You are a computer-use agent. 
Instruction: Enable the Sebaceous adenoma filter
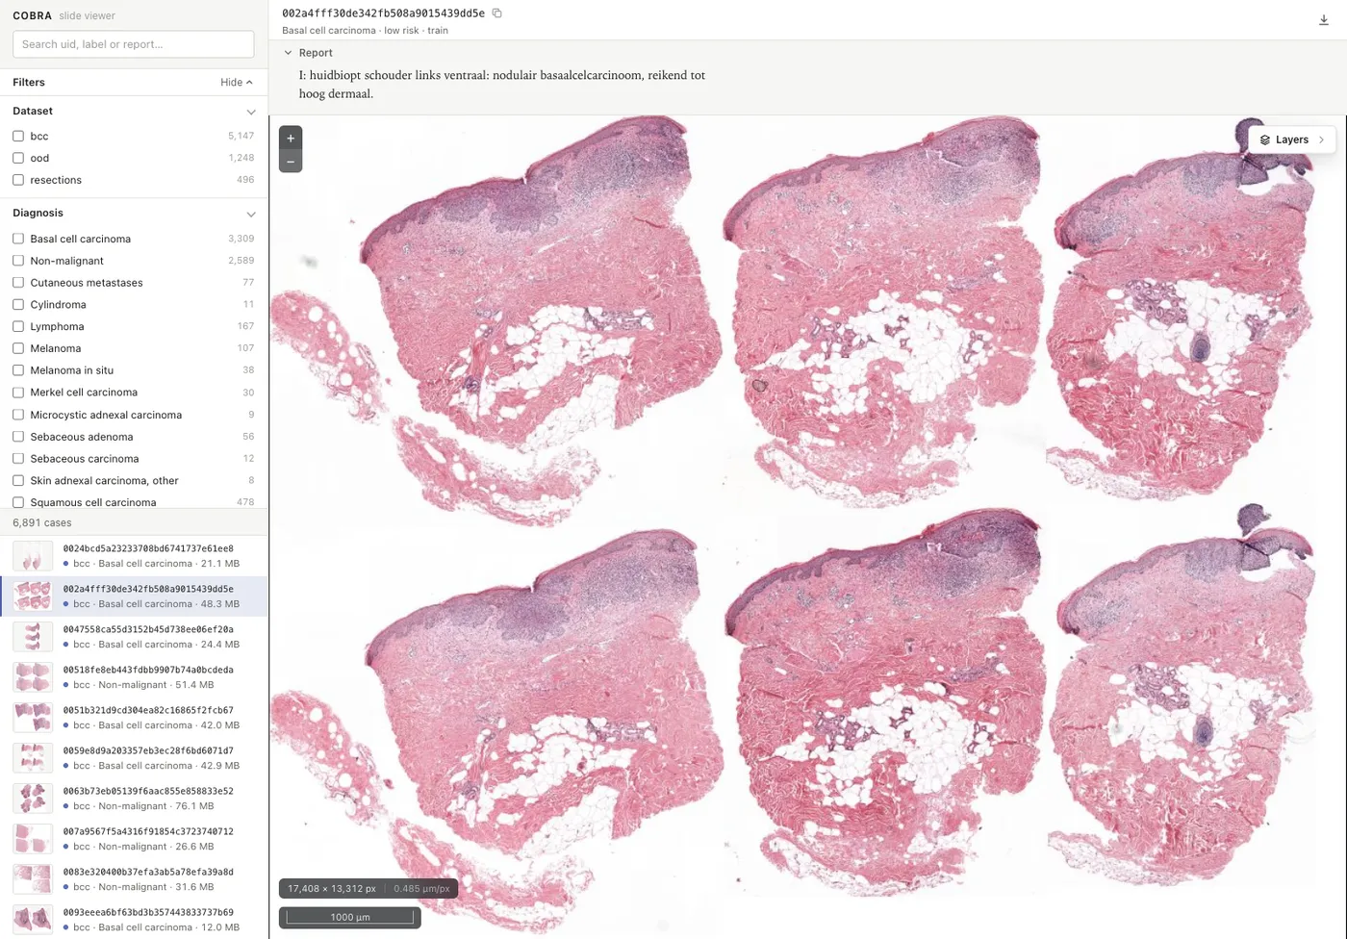pyautogui.click(x=18, y=437)
